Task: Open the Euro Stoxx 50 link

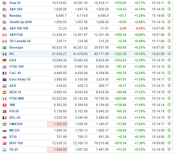Action: pyautogui.click(x=20, y=79)
